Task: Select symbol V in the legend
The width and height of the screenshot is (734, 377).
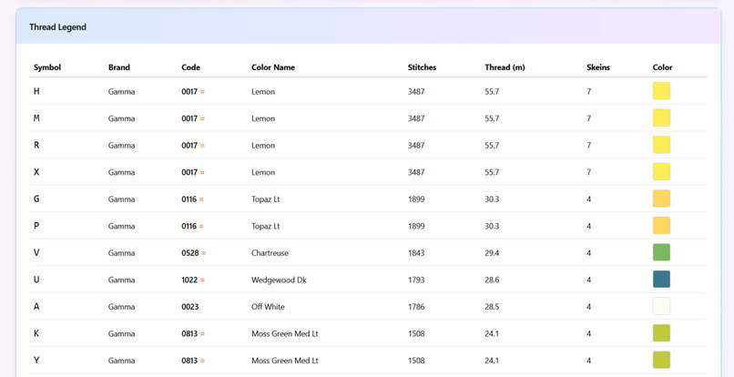Action: (36, 253)
